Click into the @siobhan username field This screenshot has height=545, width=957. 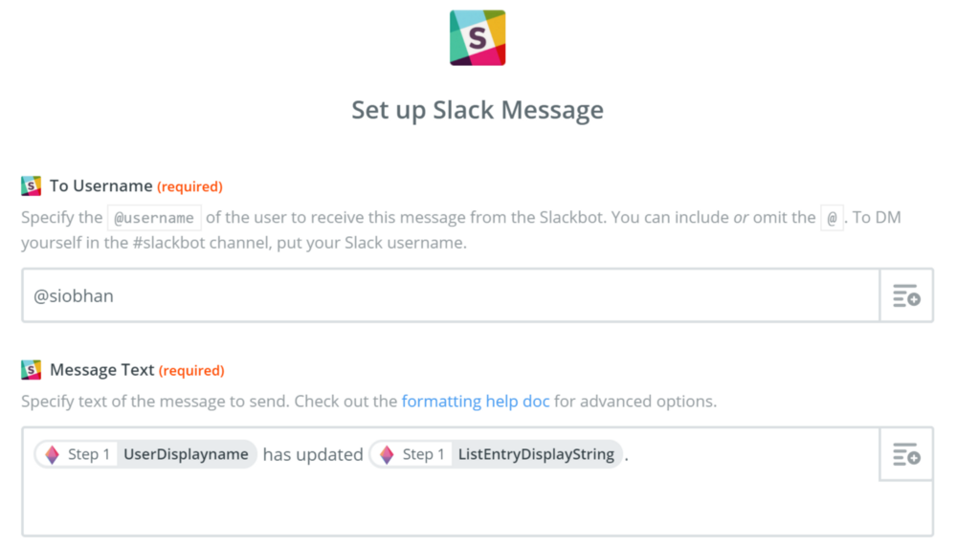pyautogui.click(x=451, y=295)
